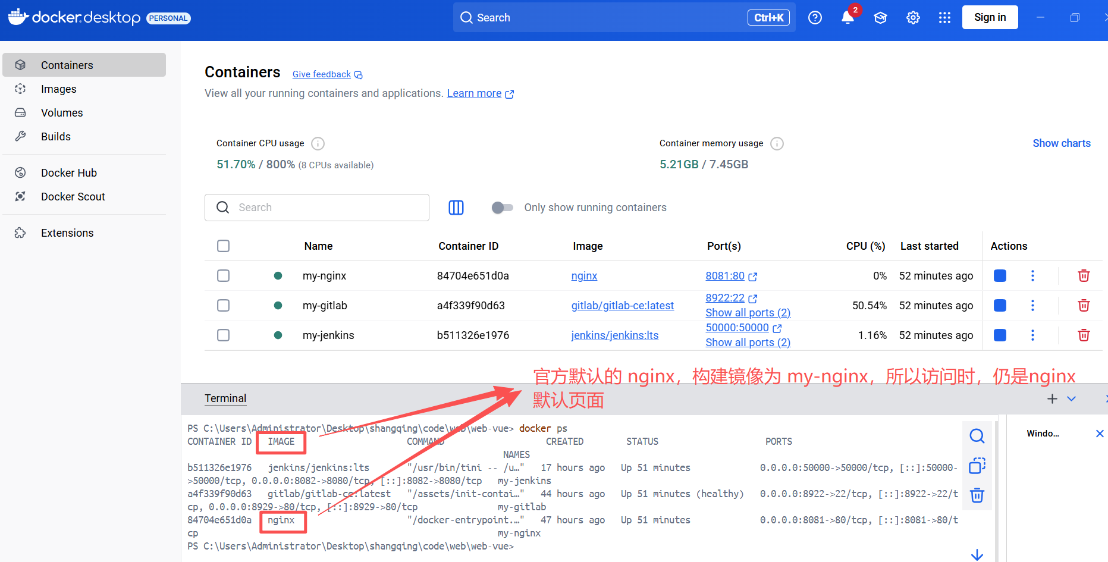The width and height of the screenshot is (1108, 562).
Task: Open the apps grid menu icon
Action: (944, 18)
